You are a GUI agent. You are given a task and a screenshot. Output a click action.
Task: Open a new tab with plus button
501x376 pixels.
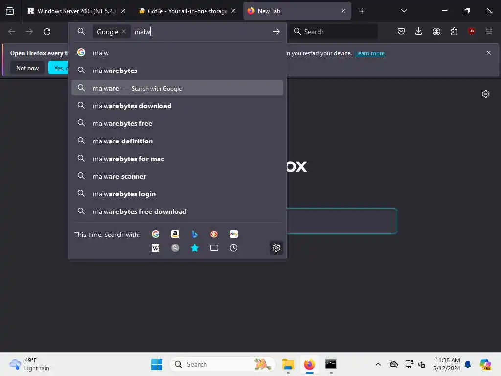click(x=362, y=11)
